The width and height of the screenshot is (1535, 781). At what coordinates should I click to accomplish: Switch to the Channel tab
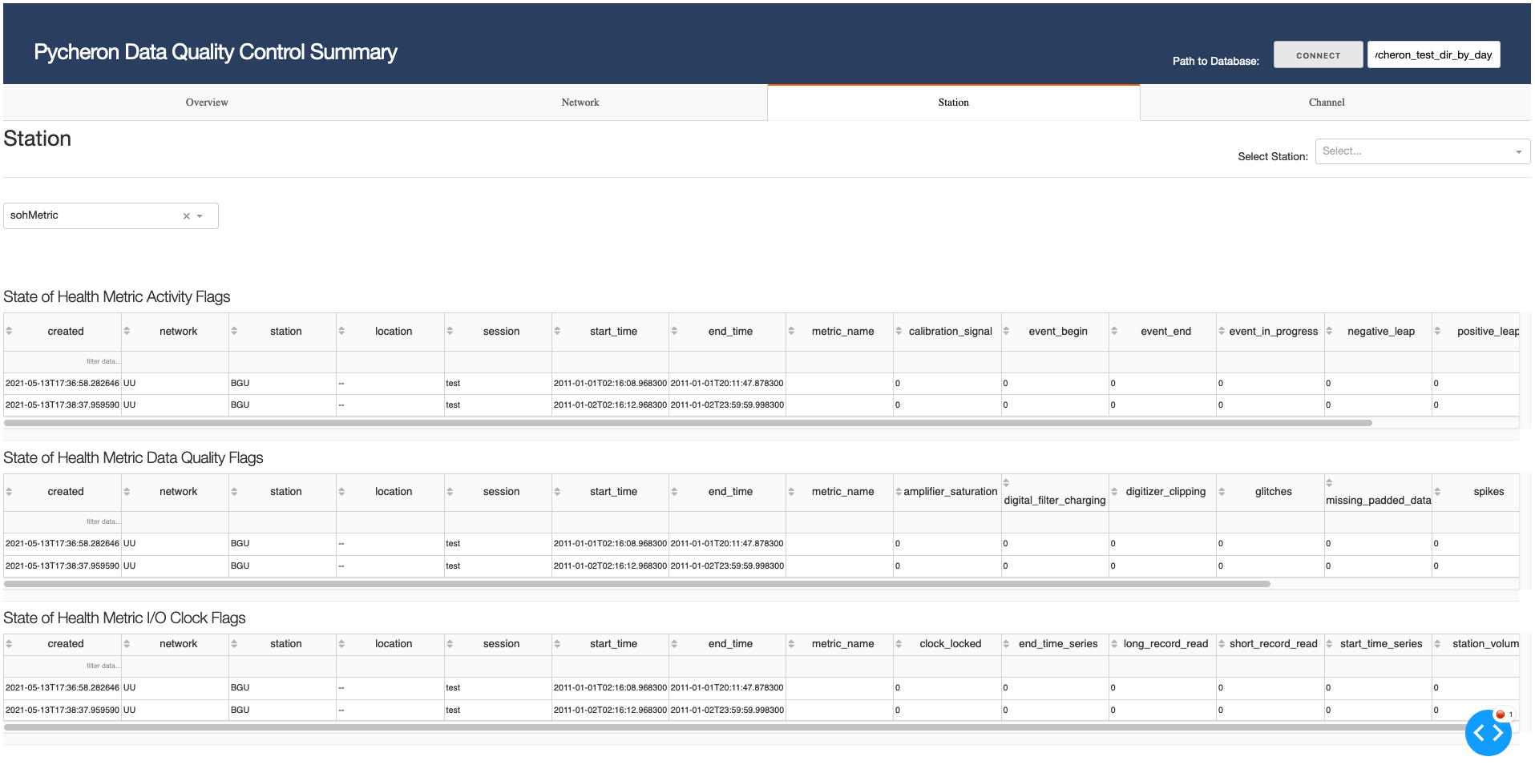(x=1327, y=103)
